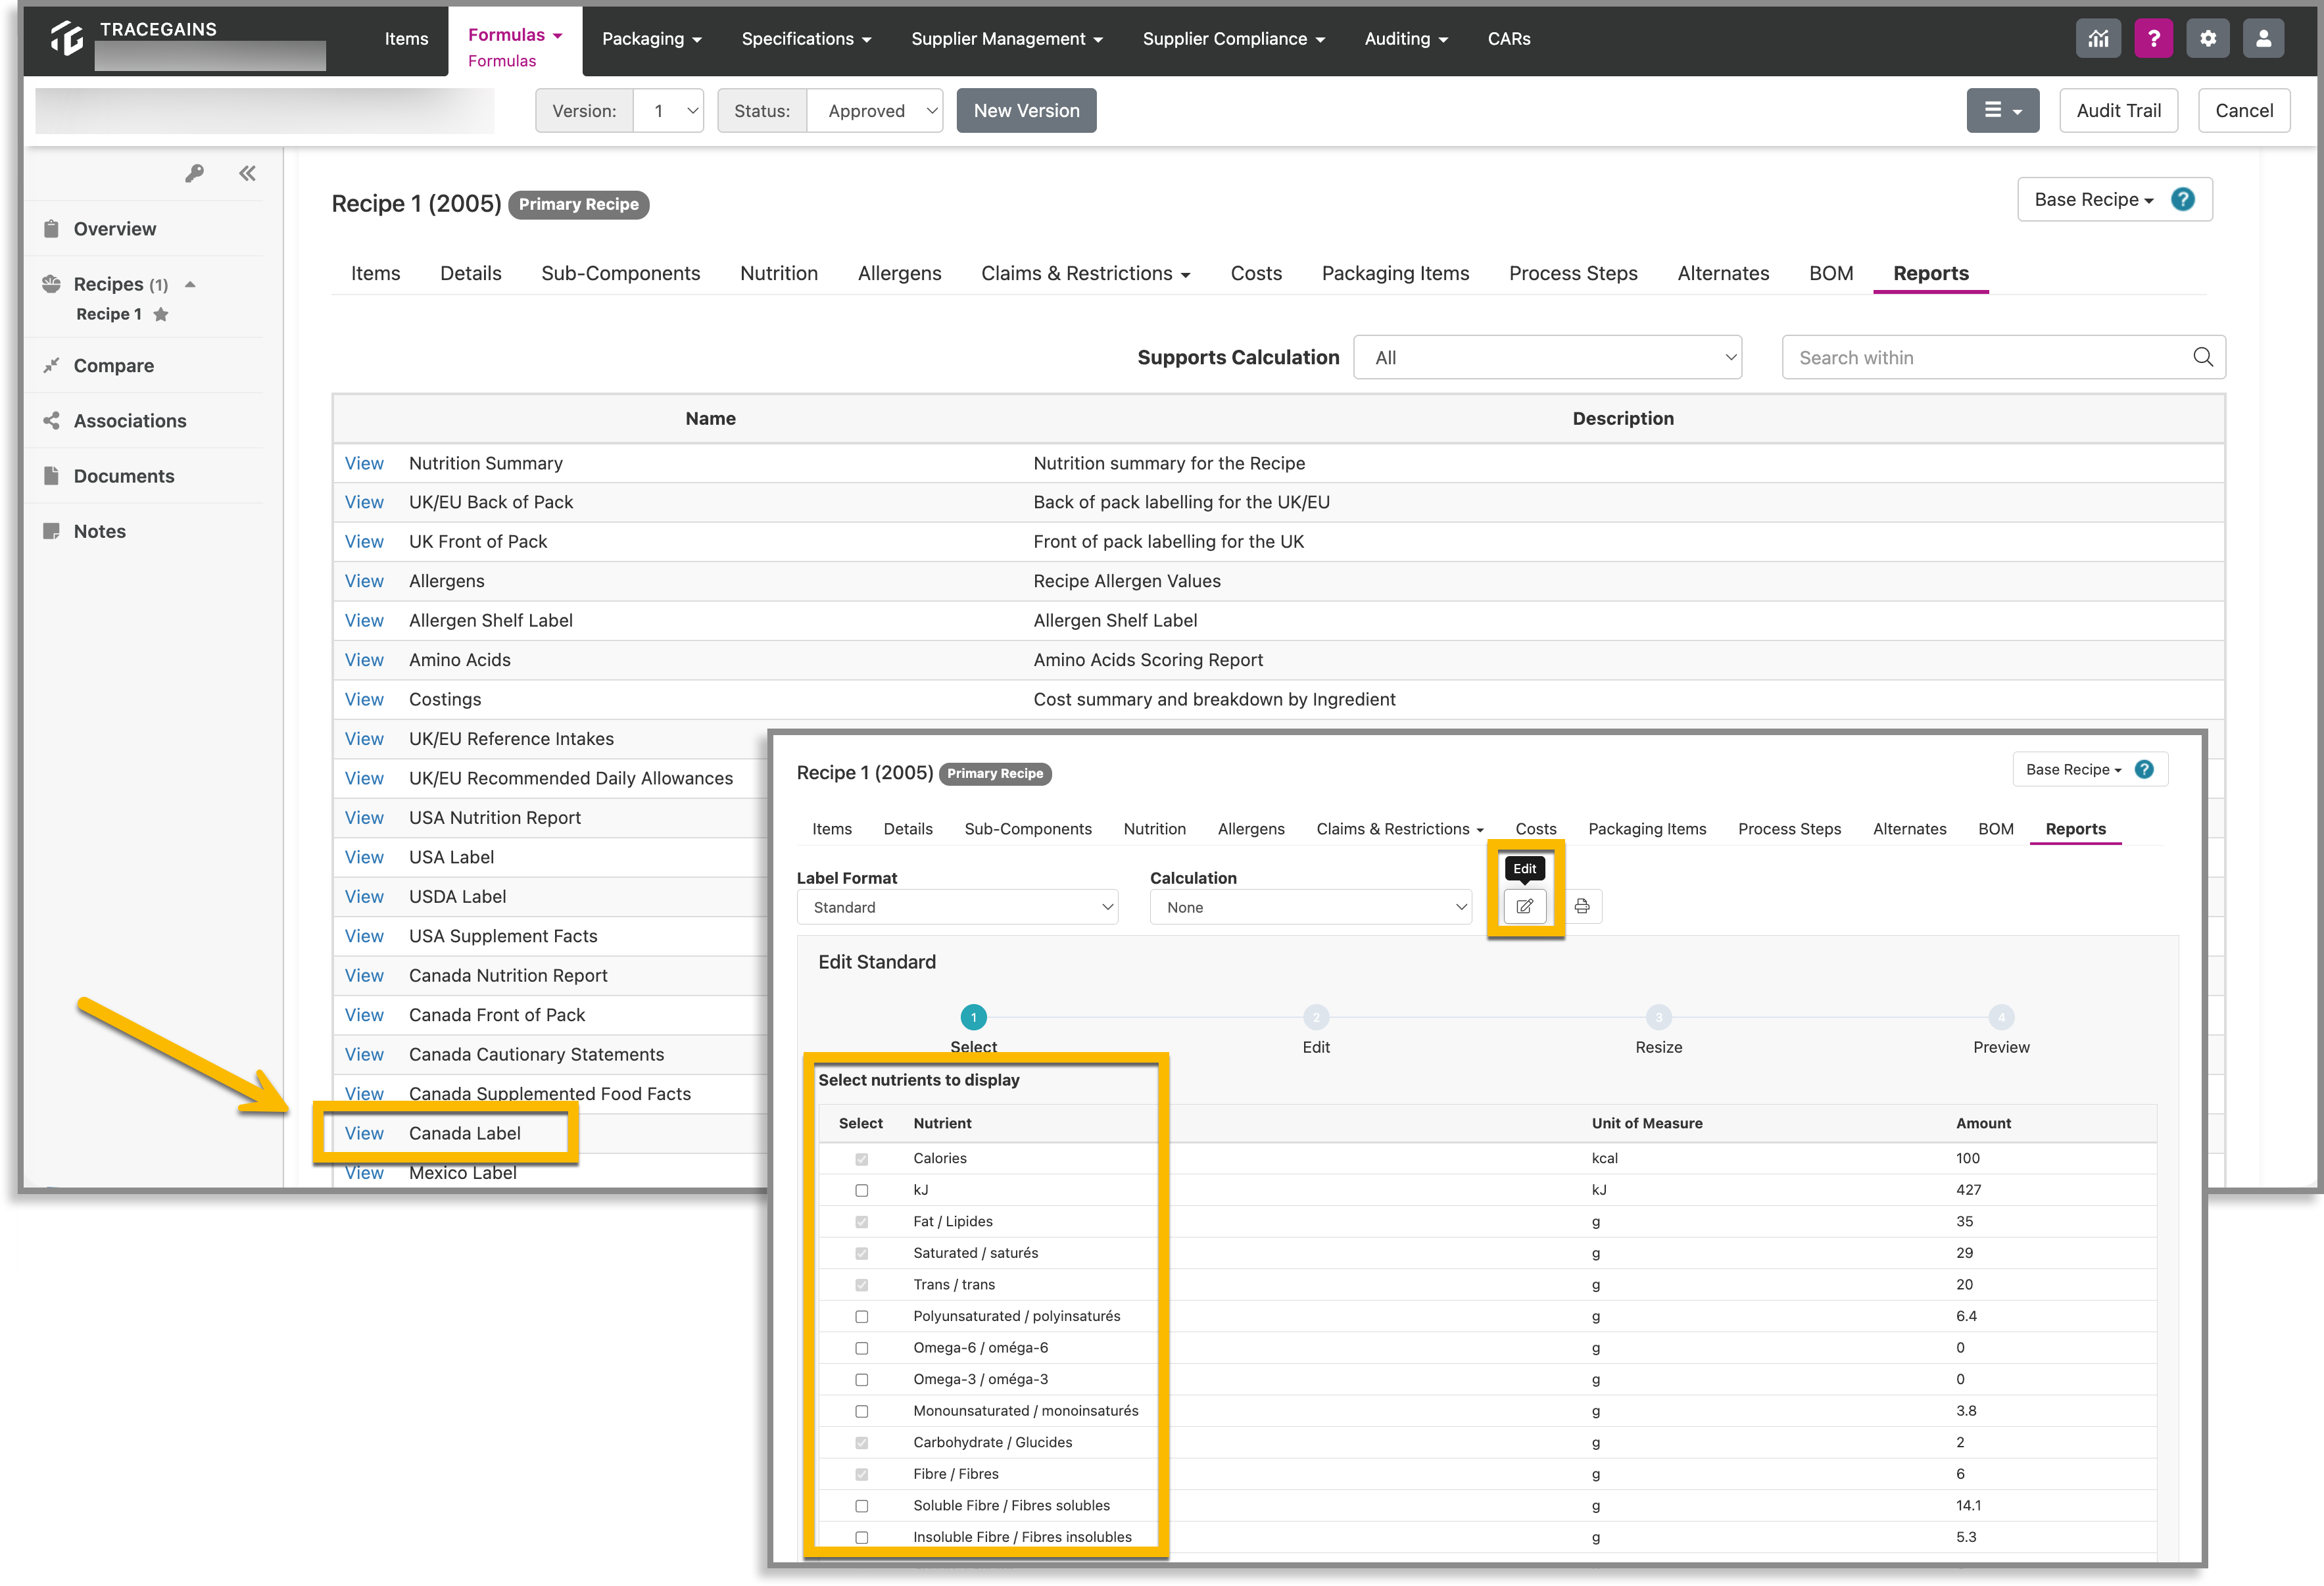Click the search magnifier in Search within

click(2202, 357)
